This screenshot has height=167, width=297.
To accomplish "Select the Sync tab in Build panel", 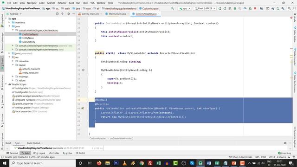I will point(18,143).
